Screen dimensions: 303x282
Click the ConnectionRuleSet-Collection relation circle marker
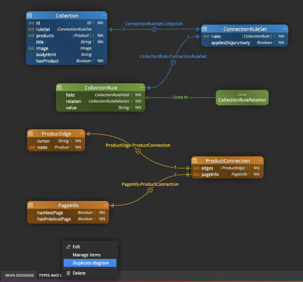coord(154,29)
